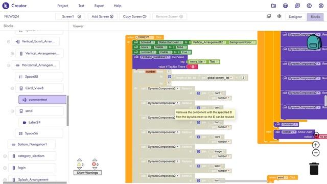Expand the Vertical_Arrangemen... tree node
The image size is (327, 184).
click(x=12, y=54)
